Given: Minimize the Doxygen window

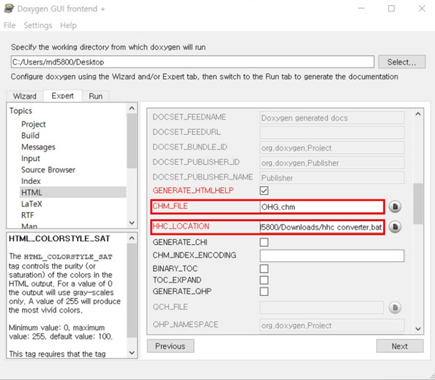Looking at the screenshot, I should (x=361, y=9).
